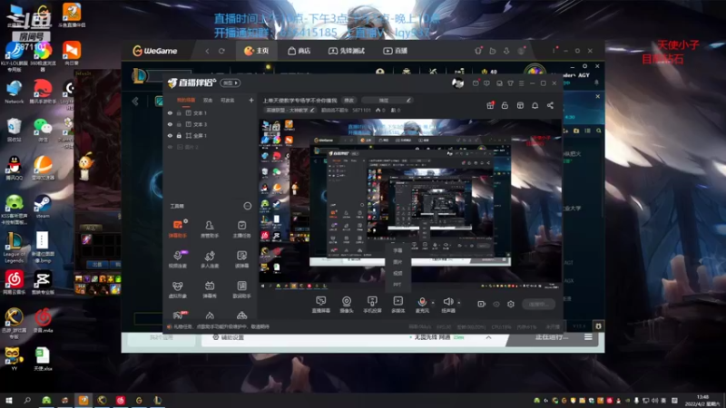
Task: Collapse the 工具箱 toolbox section
Action: click(x=248, y=206)
